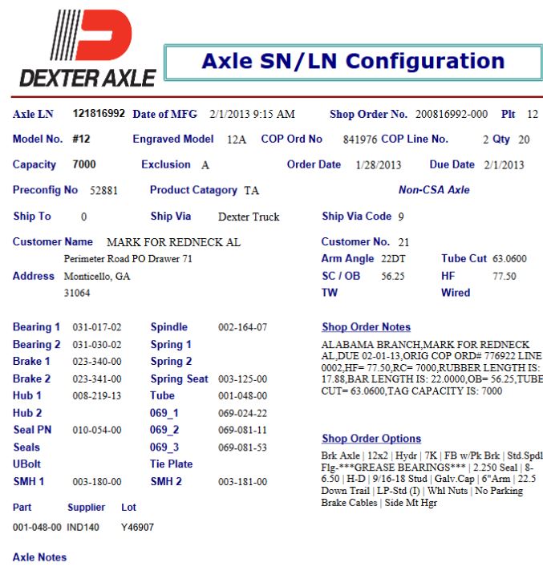
Task: Click the Dexter Axle logo
Action: click(88, 48)
